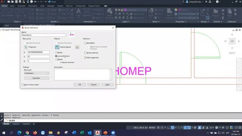
Task: Expand the Block panel
Action: (x=156, y=22)
